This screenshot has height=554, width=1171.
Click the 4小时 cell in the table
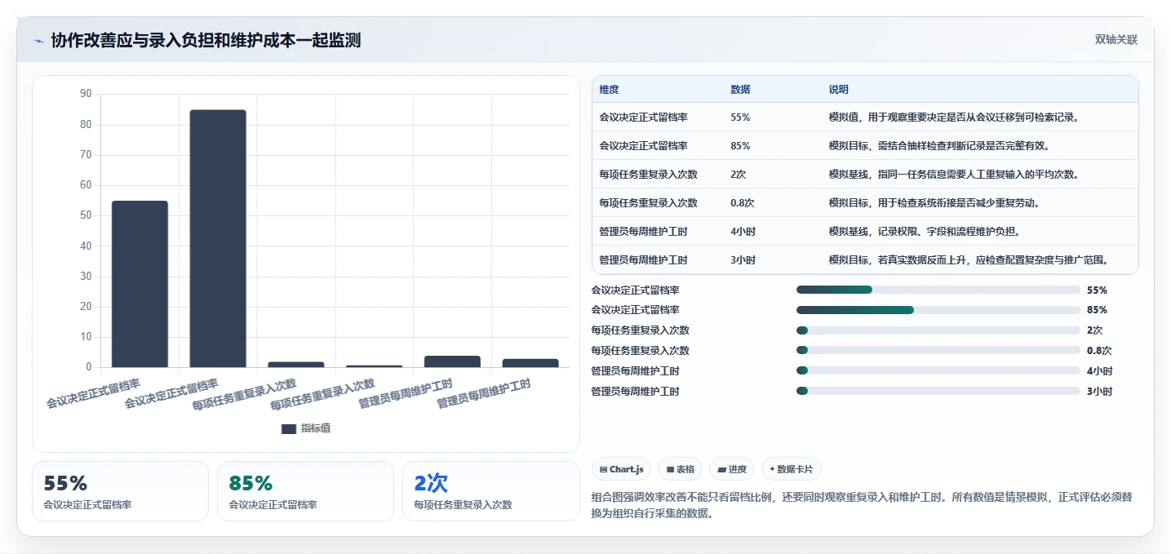click(x=743, y=232)
